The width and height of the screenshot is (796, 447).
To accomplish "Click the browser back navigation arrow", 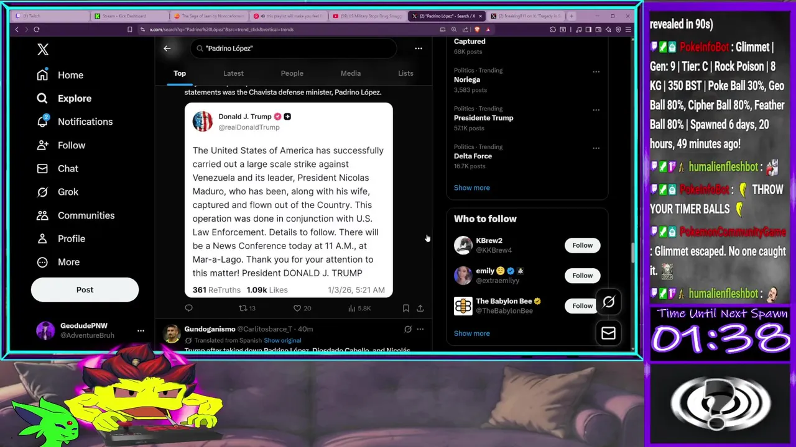I will pos(17,29).
